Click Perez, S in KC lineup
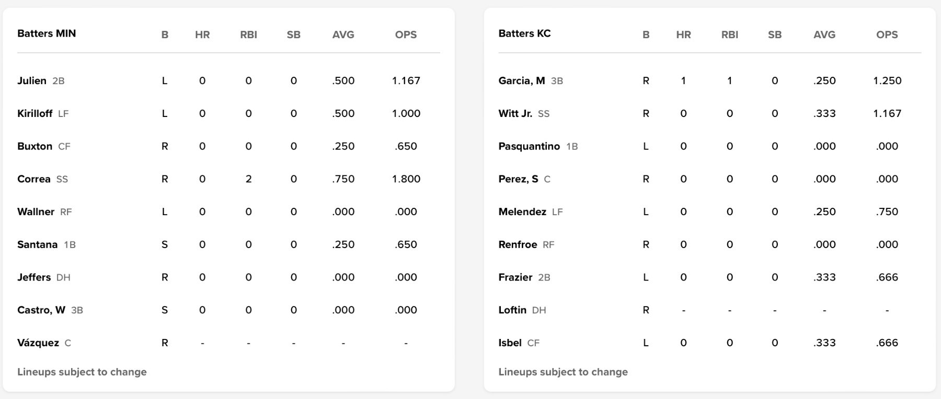 [518, 179]
